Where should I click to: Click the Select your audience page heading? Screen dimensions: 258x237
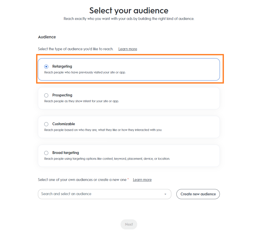(129, 11)
